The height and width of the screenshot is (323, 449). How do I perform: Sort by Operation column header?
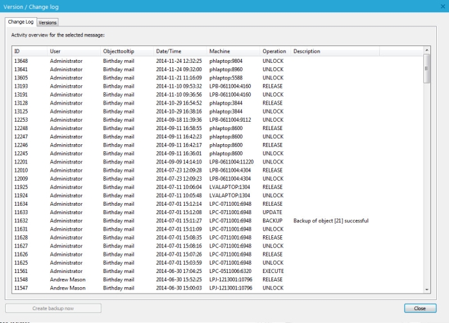coord(274,51)
